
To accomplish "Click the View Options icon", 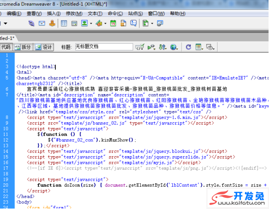I will click(199, 47).
